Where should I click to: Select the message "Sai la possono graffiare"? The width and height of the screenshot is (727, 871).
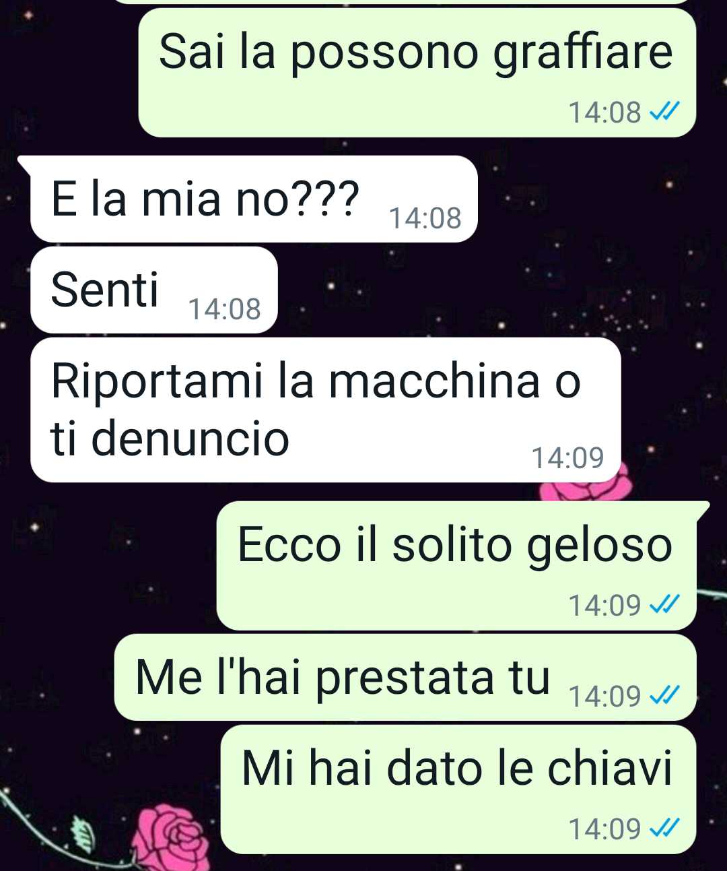click(417, 73)
